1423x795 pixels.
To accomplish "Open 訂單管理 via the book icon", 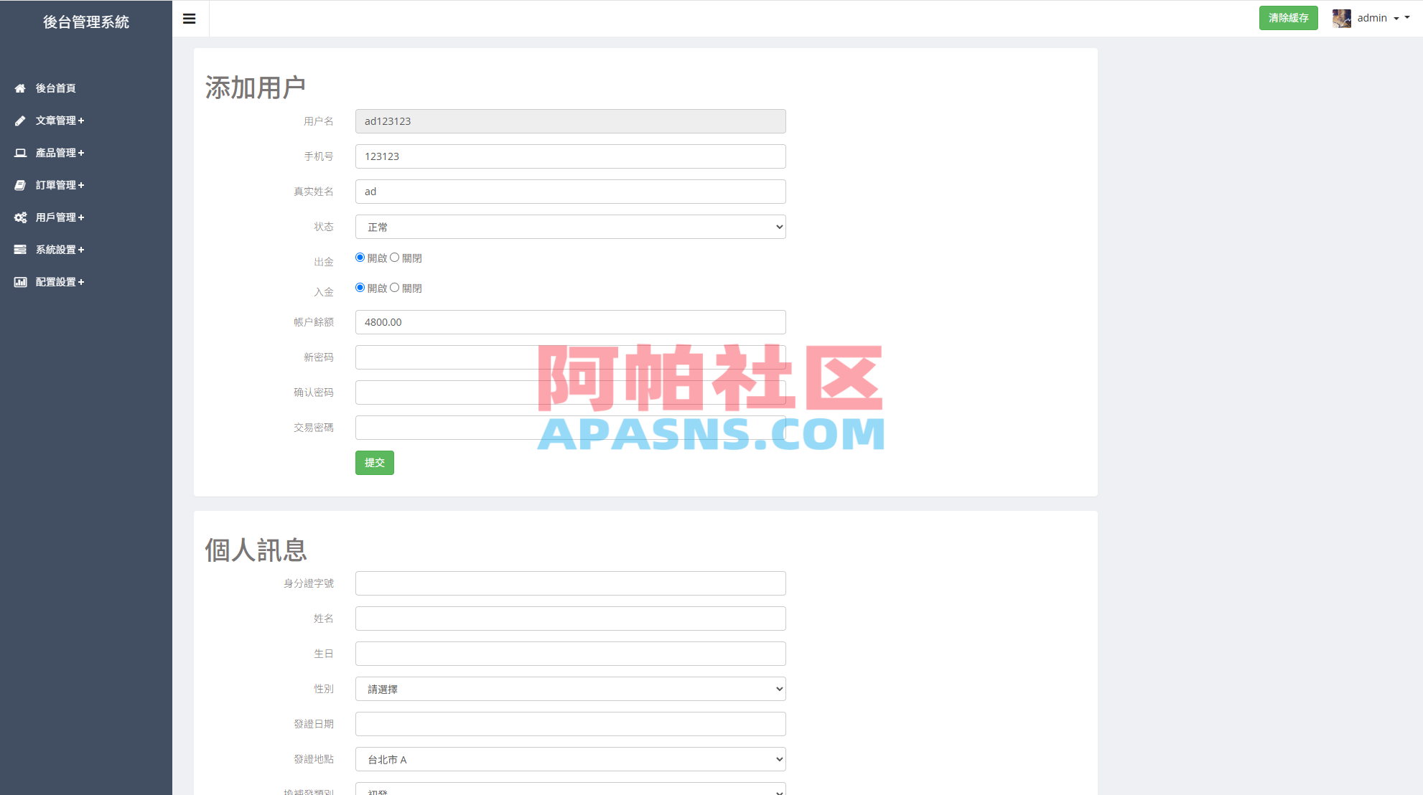I will click(20, 184).
